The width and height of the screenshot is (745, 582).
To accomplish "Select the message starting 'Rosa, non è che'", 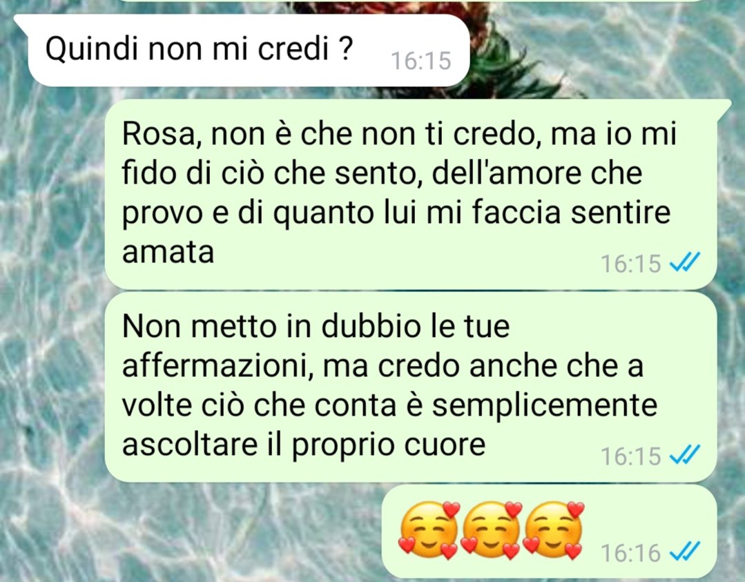I will pos(411,193).
